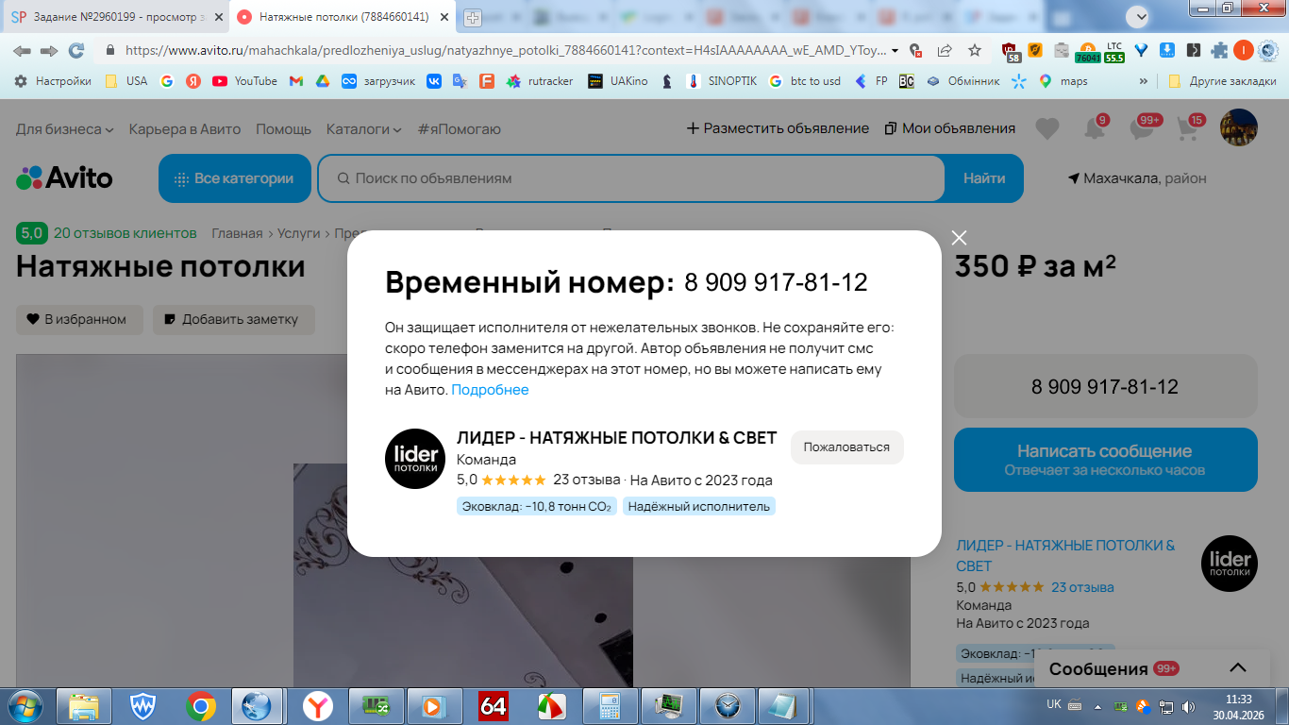Open a new browser tab

tap(473, 18)
